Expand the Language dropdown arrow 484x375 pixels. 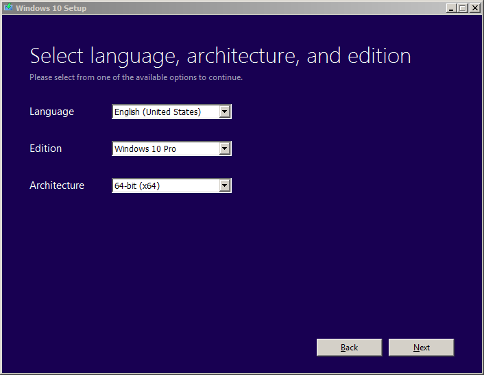pos(225,112)
